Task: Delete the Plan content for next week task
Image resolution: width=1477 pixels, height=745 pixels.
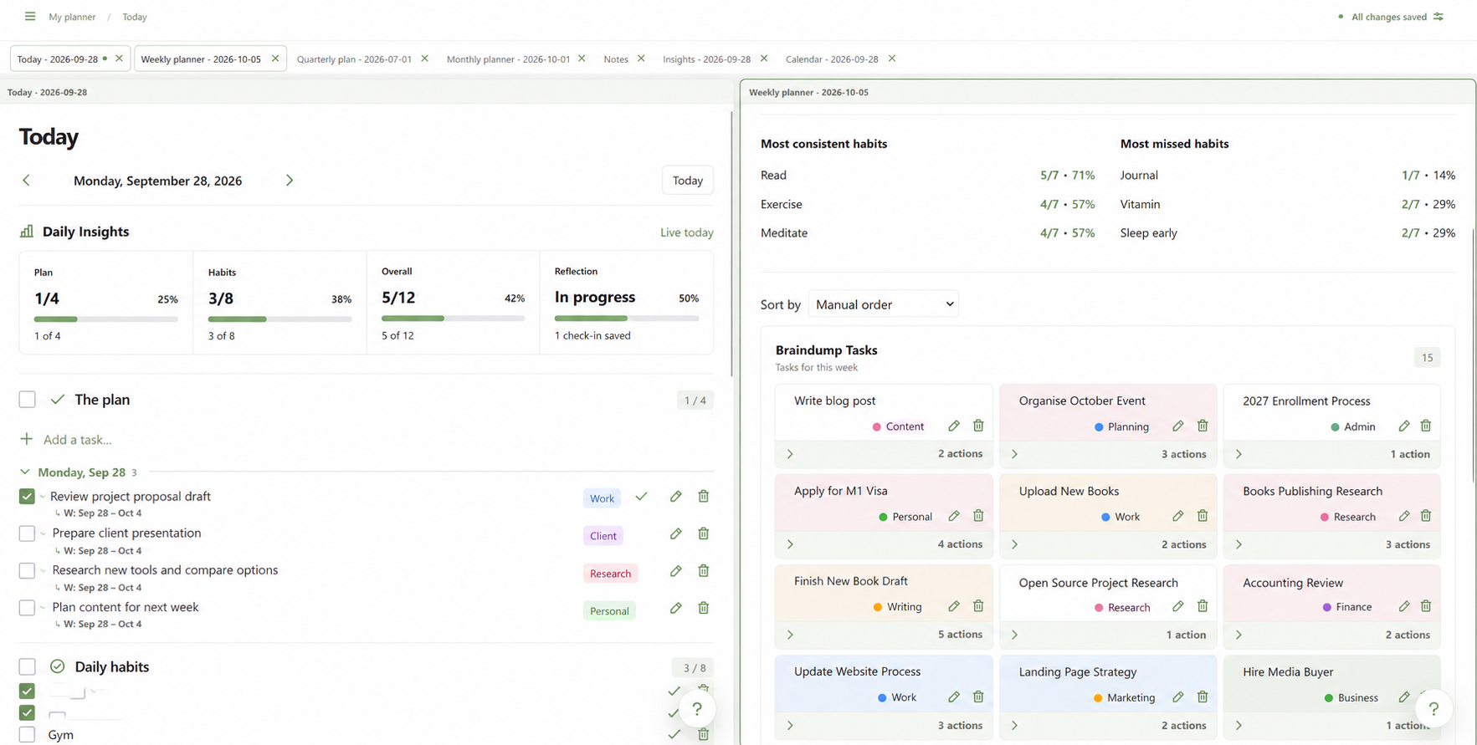Action: 704,608
